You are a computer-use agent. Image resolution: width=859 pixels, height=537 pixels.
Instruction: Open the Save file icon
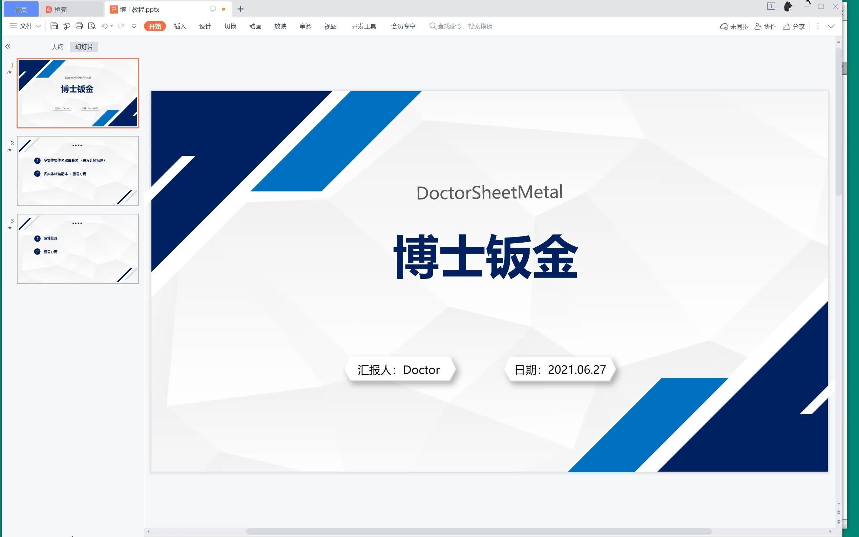click(x=53, y=26)
